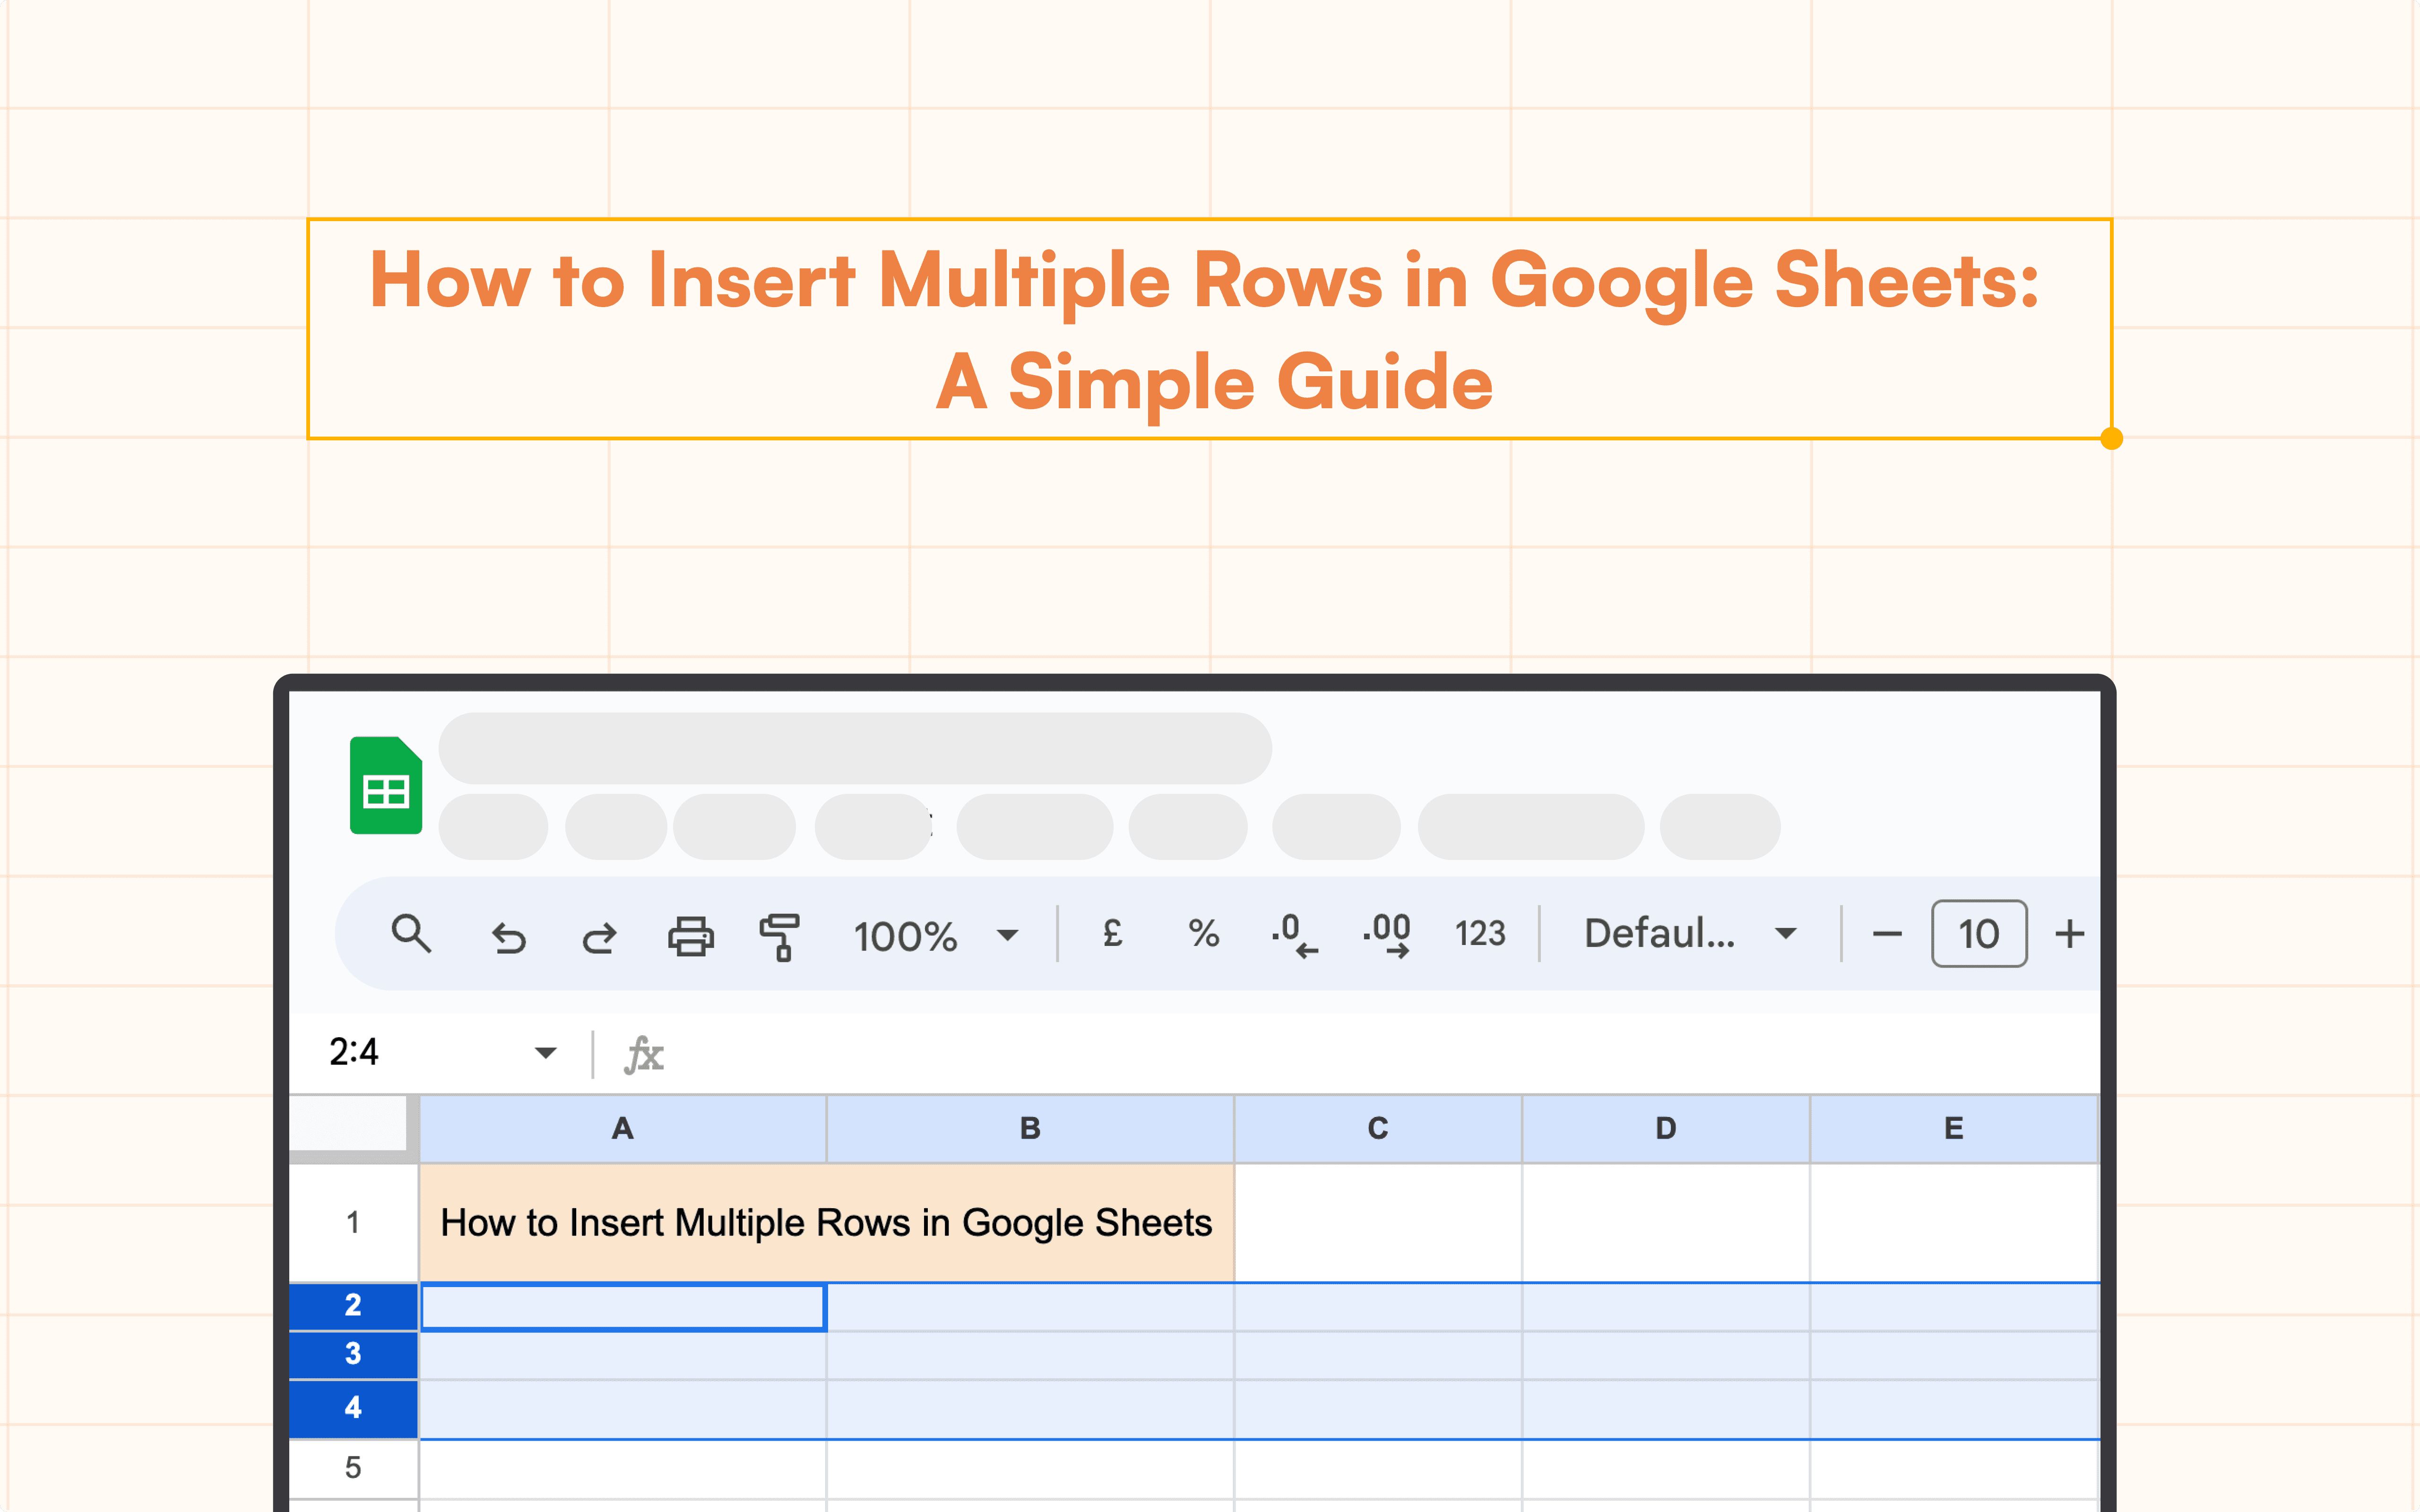Open the 123 more formats menu

(x=1480, y=934)
